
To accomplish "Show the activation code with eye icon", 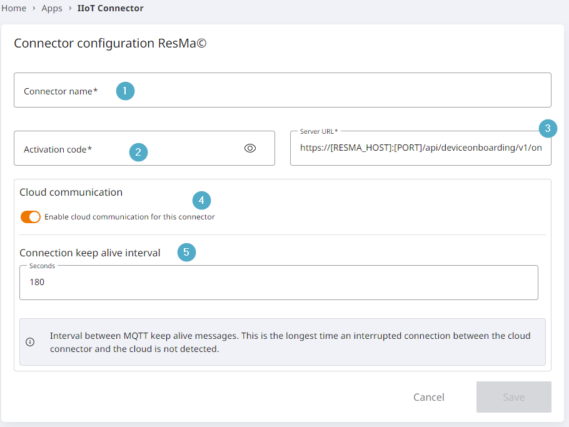I will (x=250, y=148).
